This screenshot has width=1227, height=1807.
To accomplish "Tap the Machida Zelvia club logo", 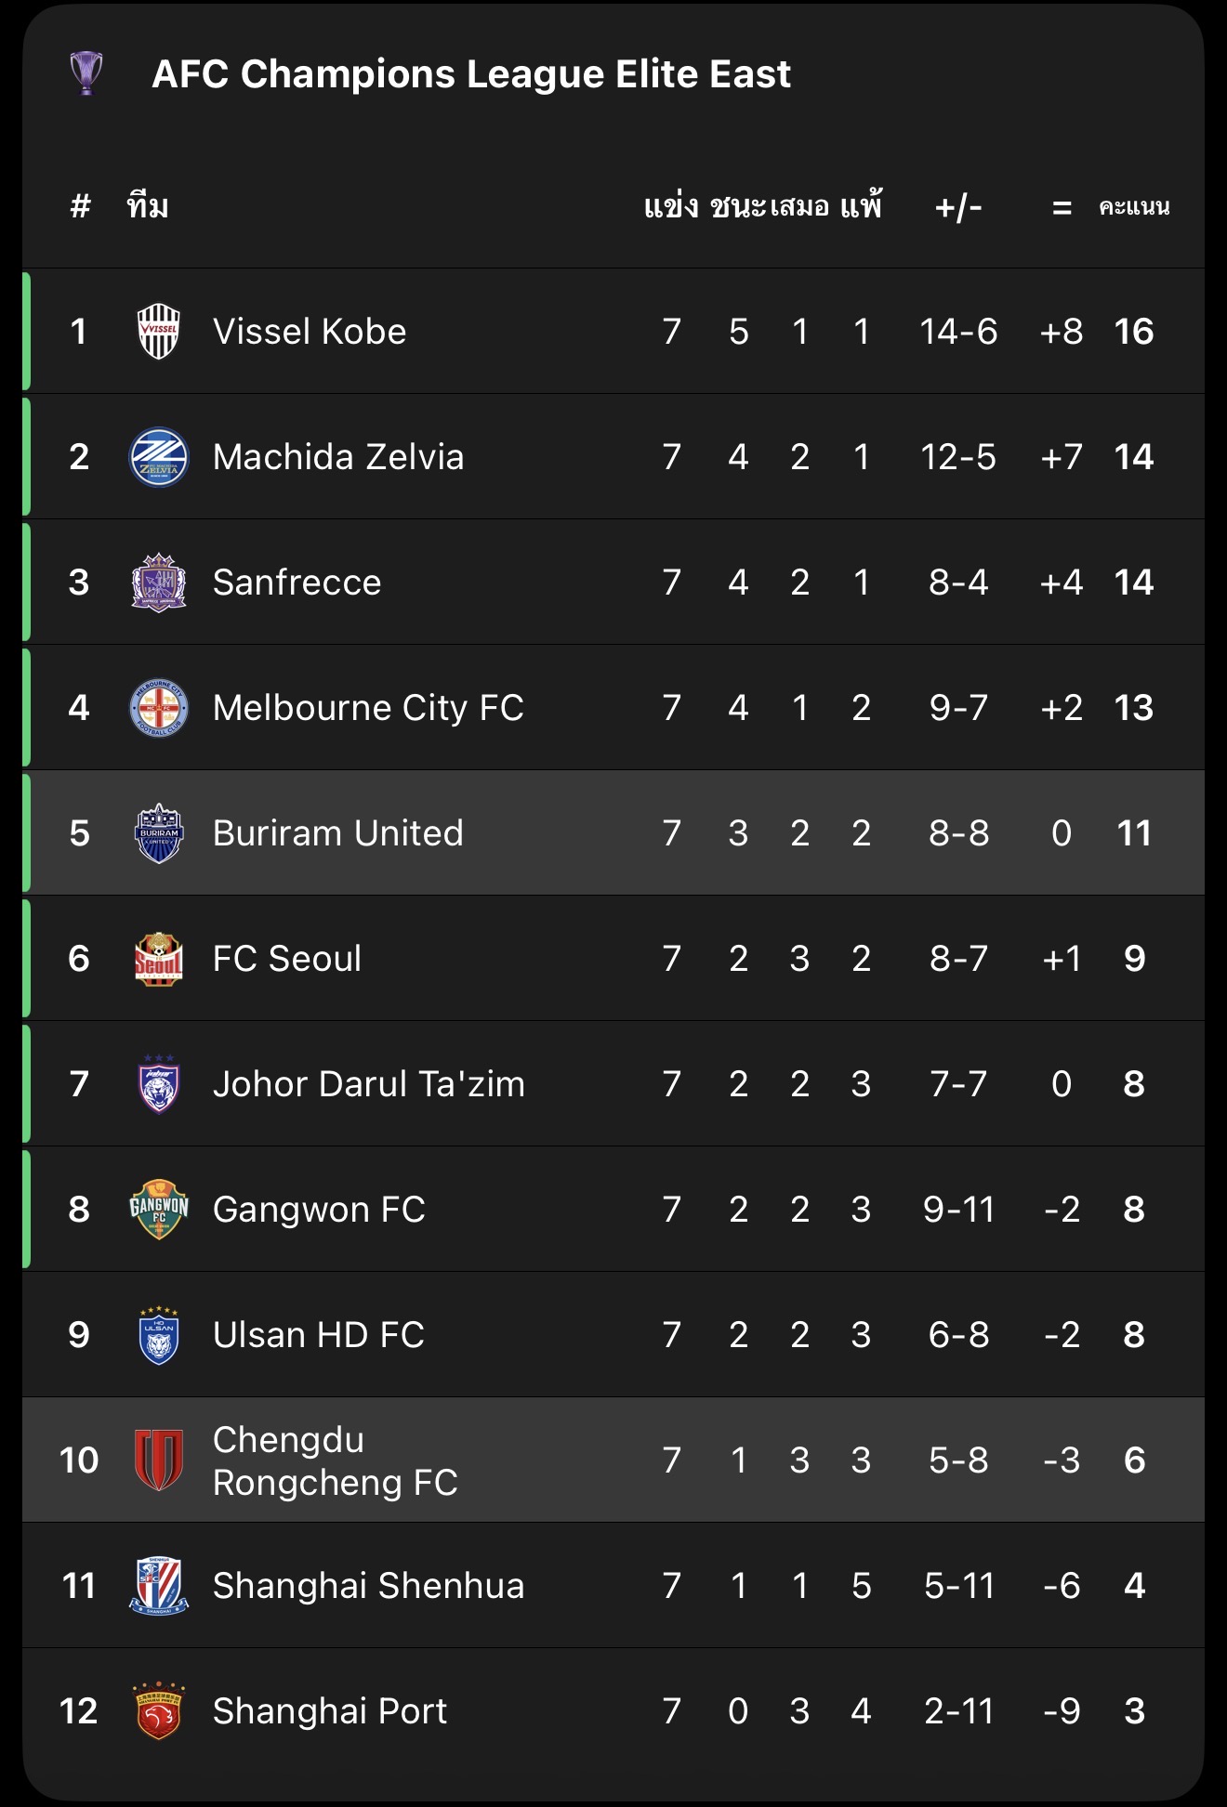I will click(x=159, y=457).
